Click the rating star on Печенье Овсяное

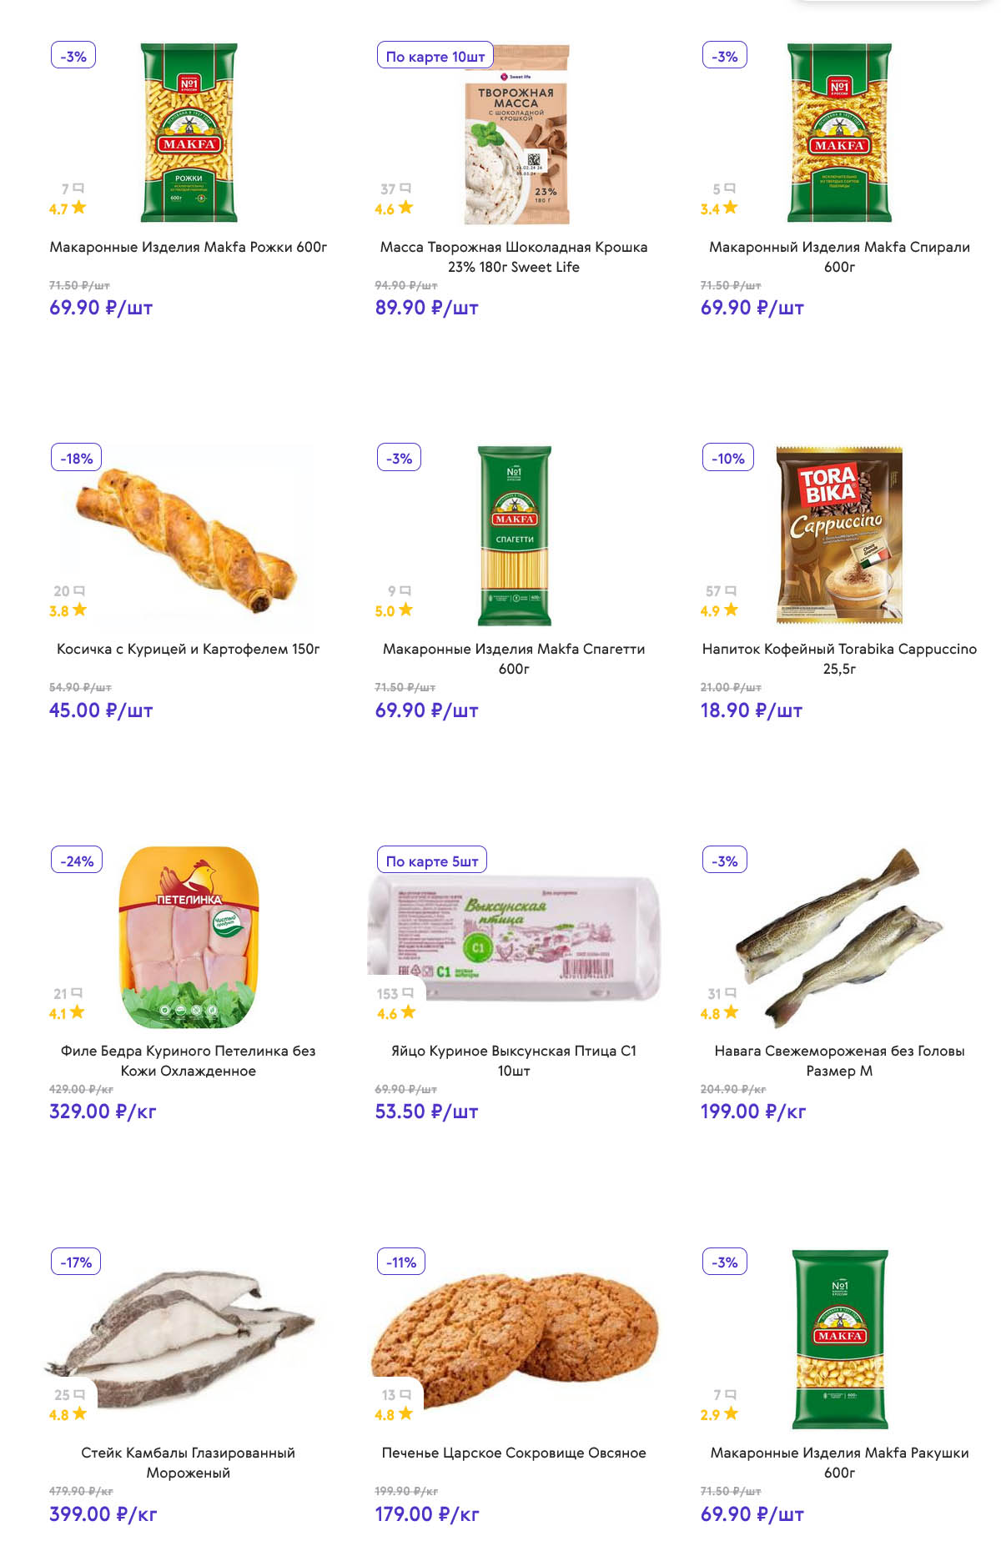(405, 1413)
